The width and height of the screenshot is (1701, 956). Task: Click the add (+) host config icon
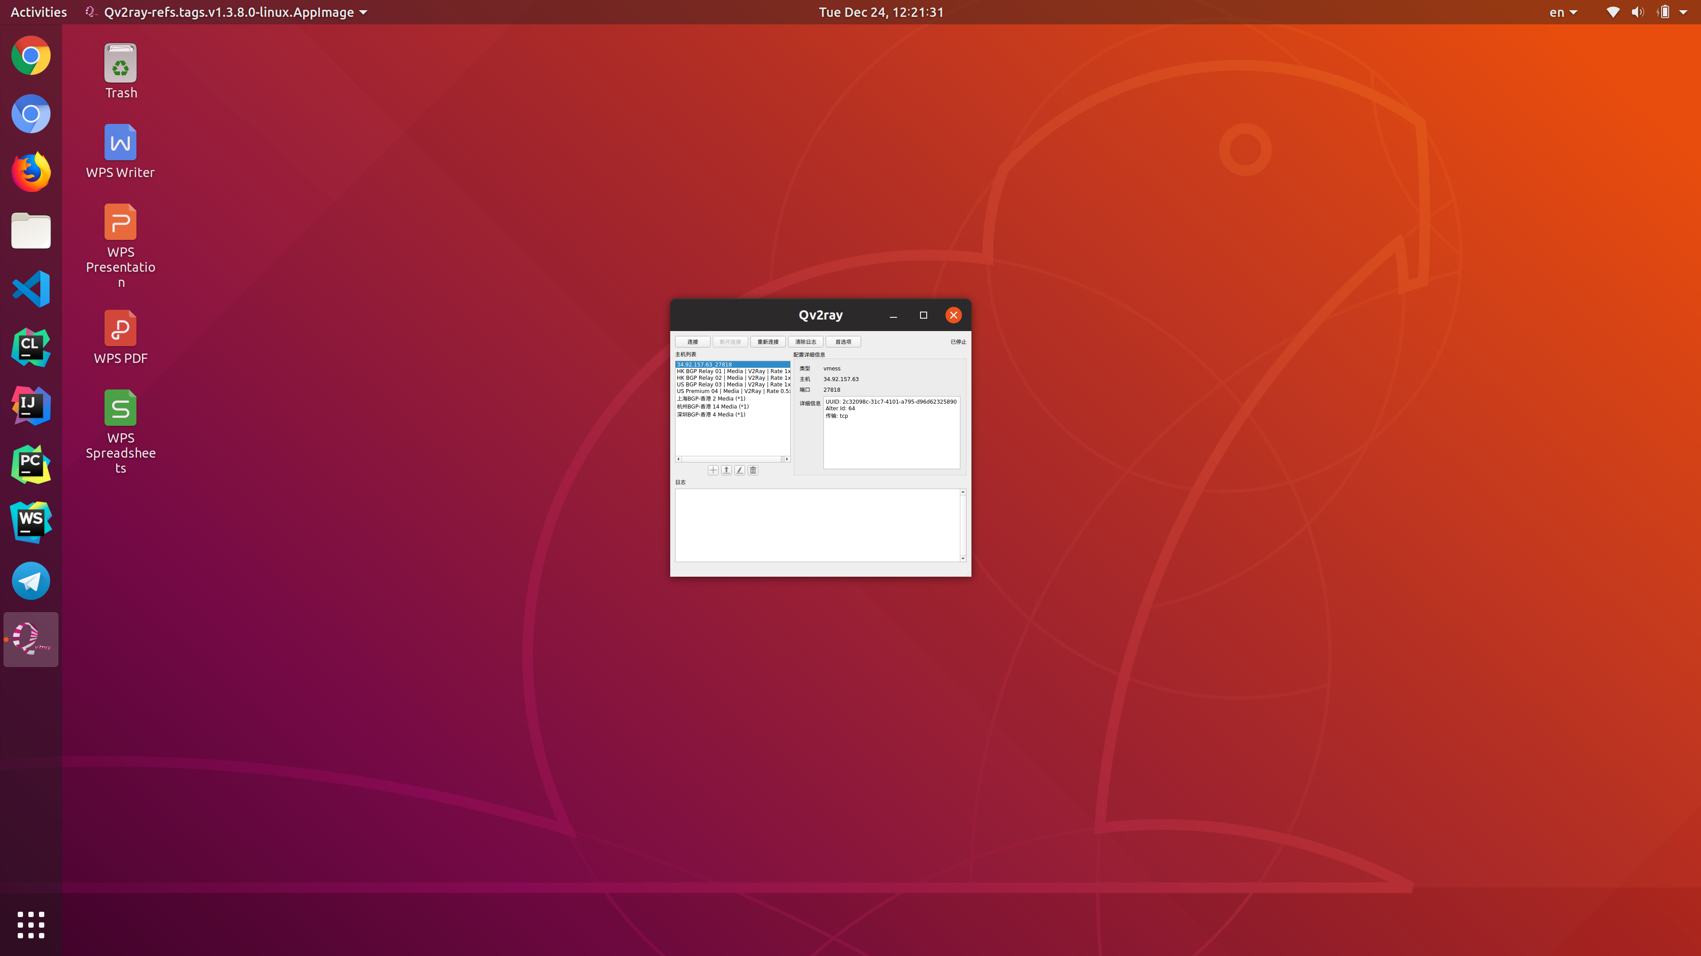pos(712,470)
